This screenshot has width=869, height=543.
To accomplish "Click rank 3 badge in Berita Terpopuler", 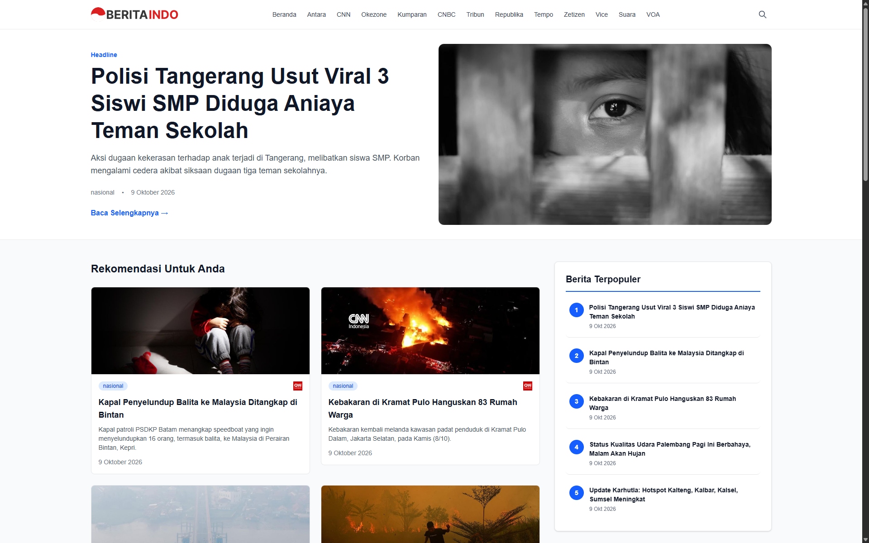I will (576, 401).
